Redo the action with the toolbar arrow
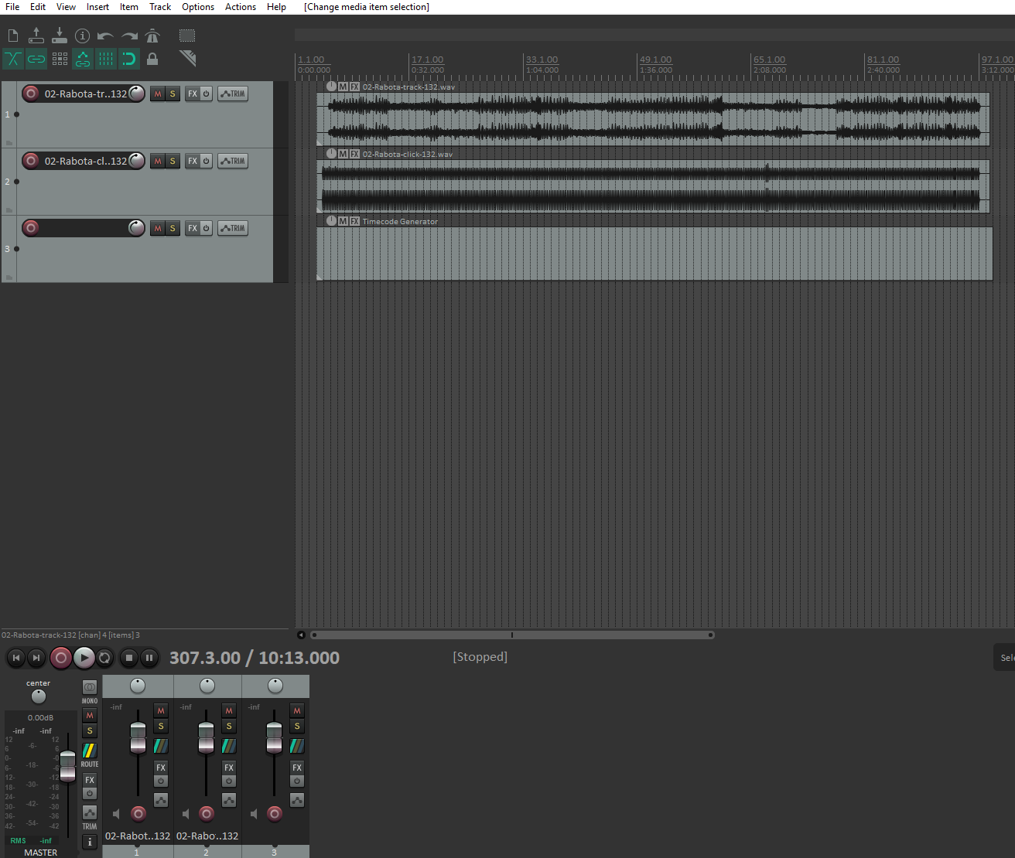Image resolution: width=1015 pixels, height=858 pixels. pyautogui.click(x=129, y=36)
